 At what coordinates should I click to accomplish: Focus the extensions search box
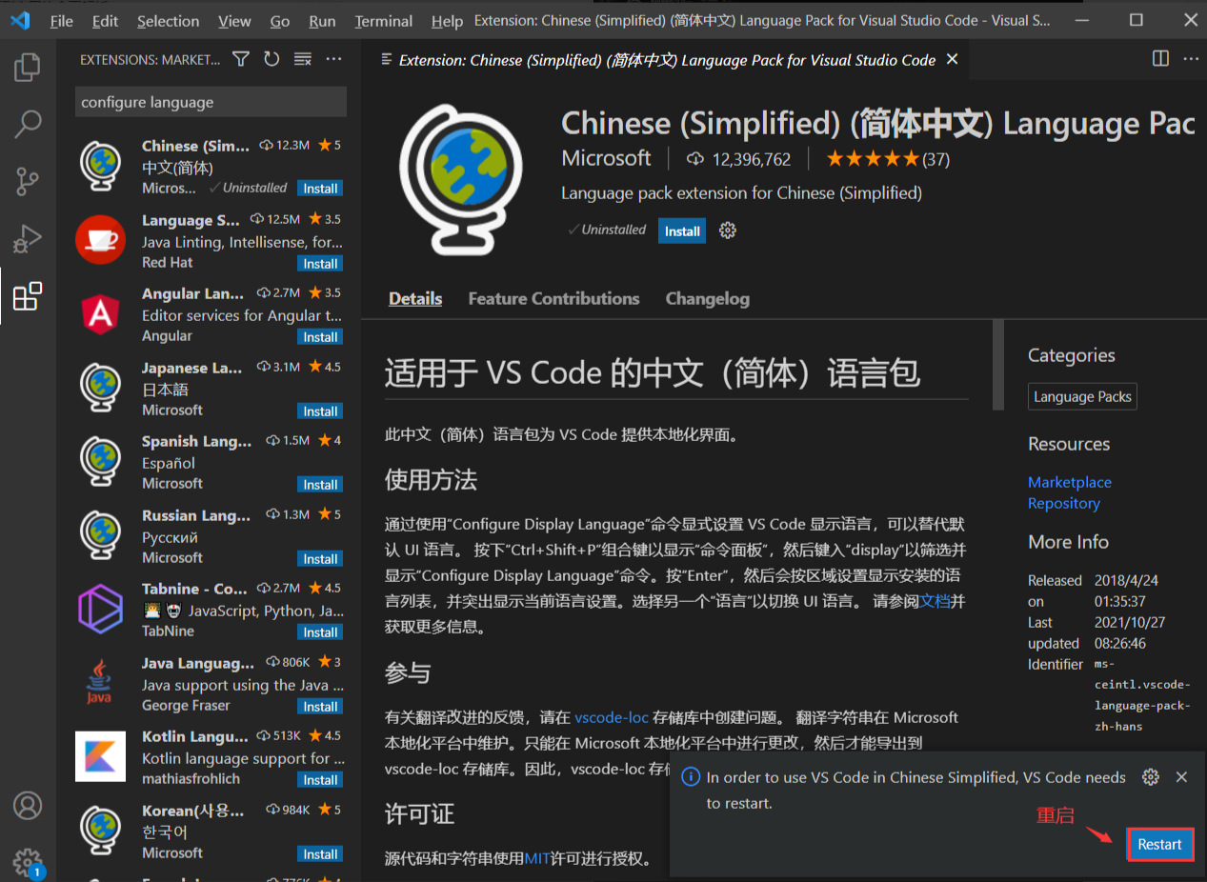coord(211,102)
